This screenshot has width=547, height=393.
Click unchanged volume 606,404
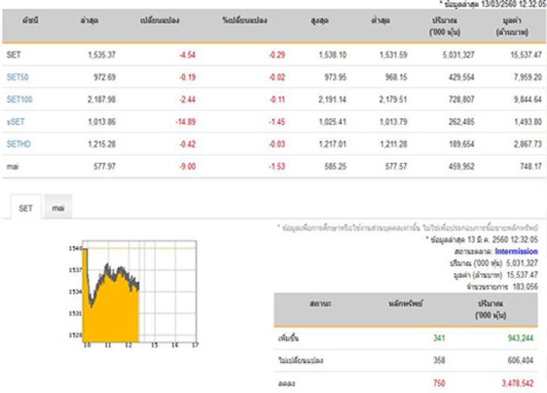point(521,359)
